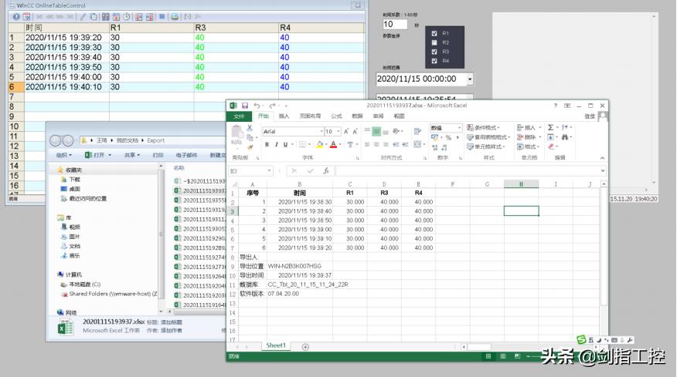Toggle the R4 checkbox
The height and width of the screenshot is (377, 677).
[x=434, y=61]
